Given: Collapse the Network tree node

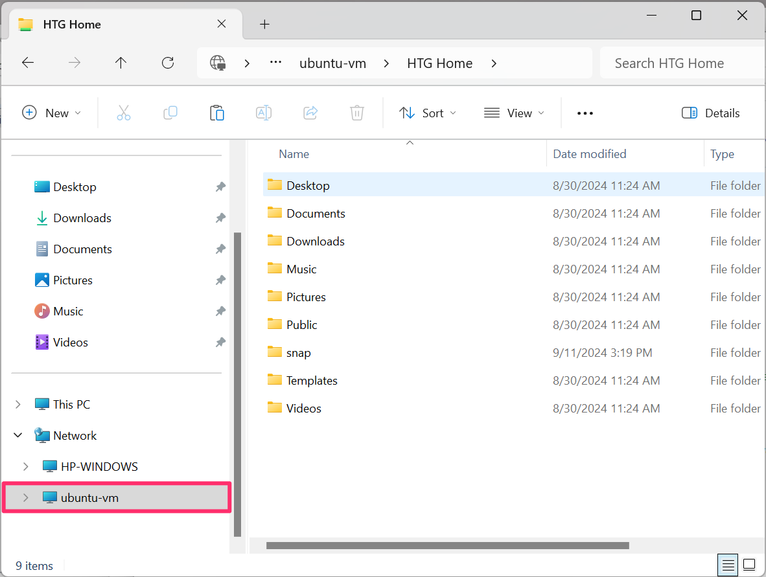Looking at the screenshot, I should [18, 435].
